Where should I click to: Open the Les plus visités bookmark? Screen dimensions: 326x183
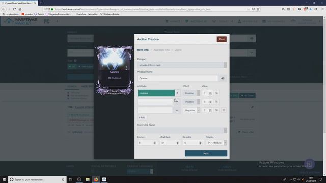pos(10,14)
